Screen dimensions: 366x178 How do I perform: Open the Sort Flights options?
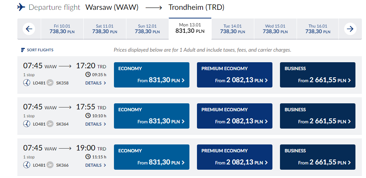[x=37, y=50]
